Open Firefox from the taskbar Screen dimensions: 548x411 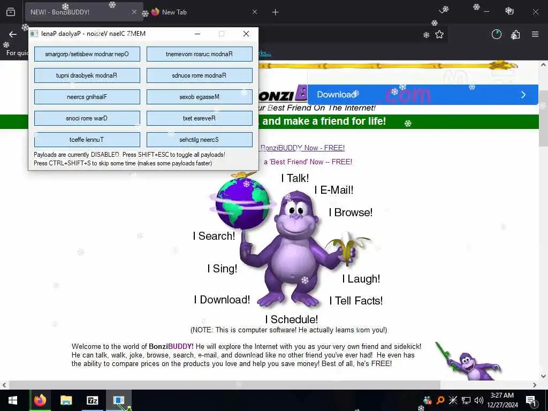point(40,400)
